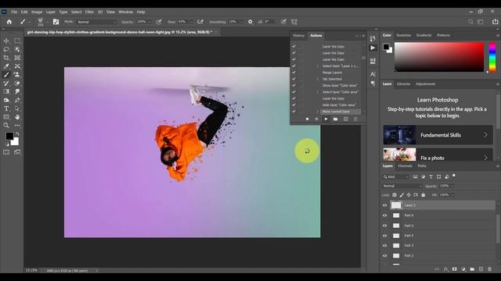Select the Lasso tool
The width and height of the screenshot is (501, 281).
tap(6, 49)
